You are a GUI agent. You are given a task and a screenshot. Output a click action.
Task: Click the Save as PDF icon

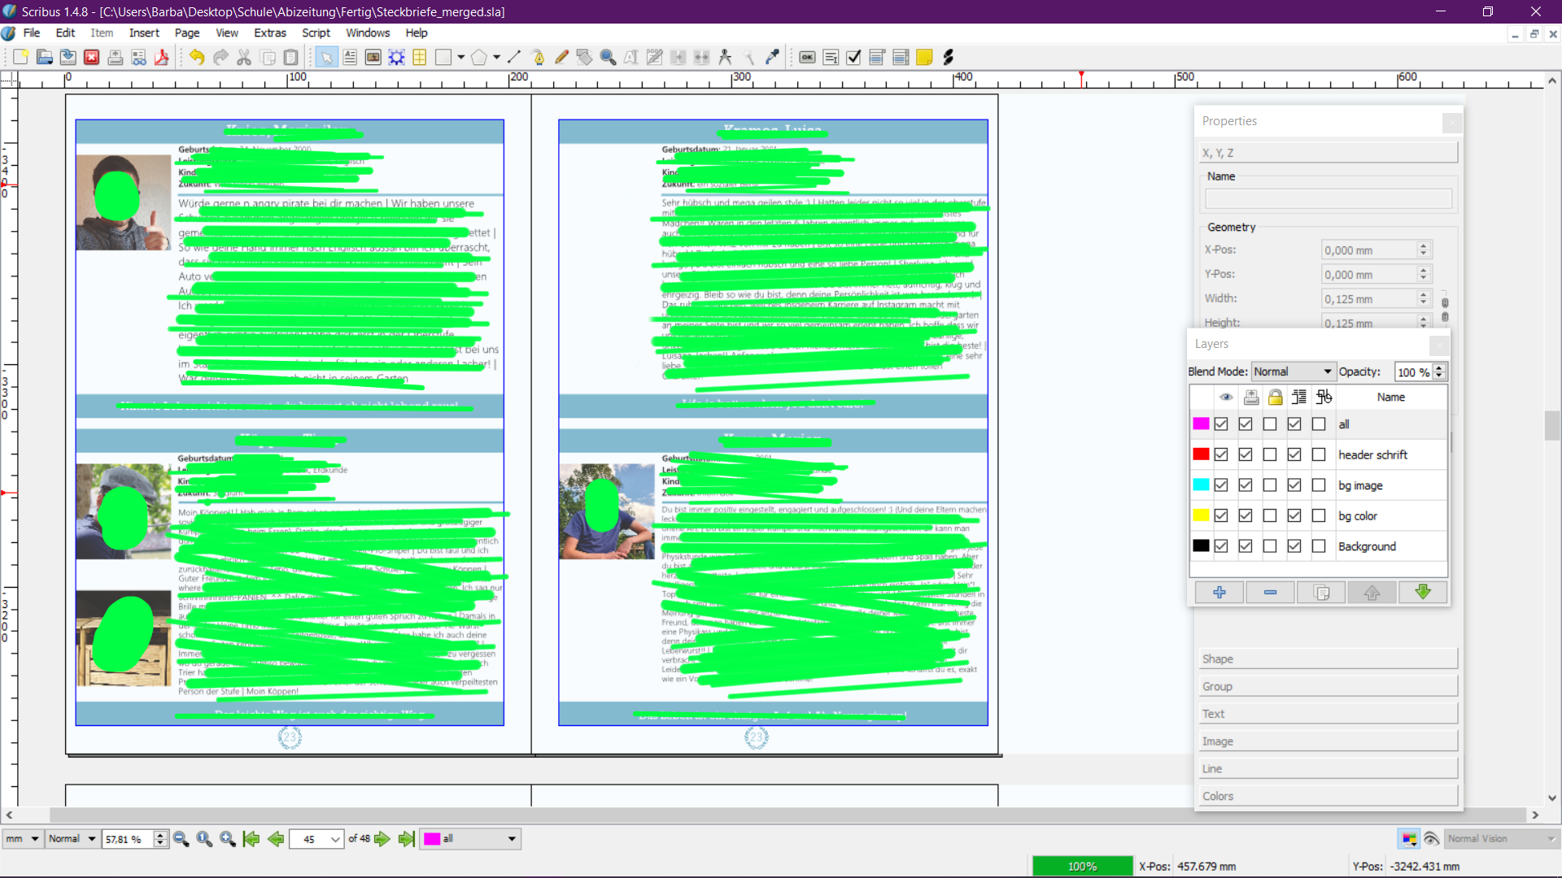tap(162, 57)
